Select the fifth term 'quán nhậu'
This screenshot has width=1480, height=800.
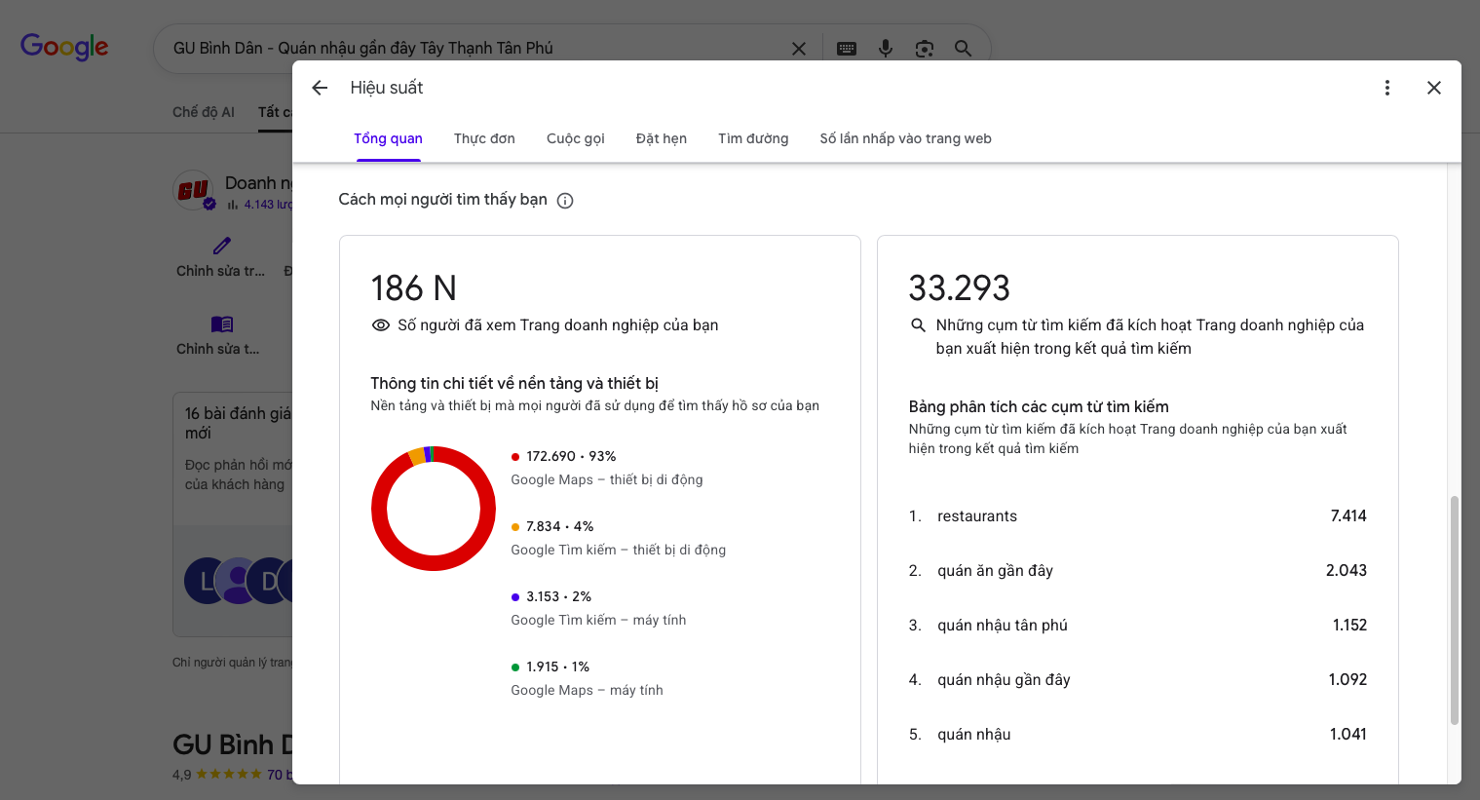(973, 735)
